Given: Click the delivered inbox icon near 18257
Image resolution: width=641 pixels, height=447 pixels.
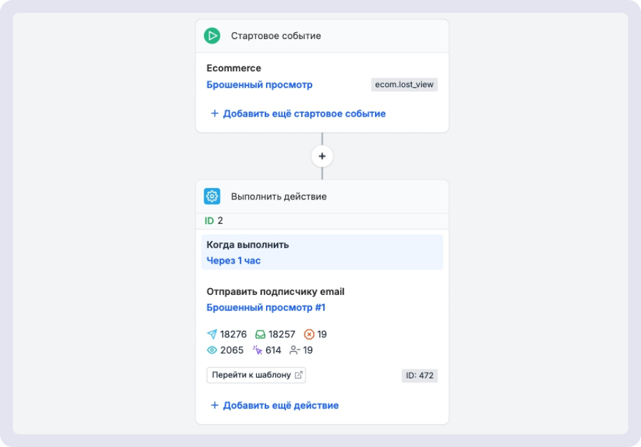Looking at the screenshot, I should coord(260,334).
